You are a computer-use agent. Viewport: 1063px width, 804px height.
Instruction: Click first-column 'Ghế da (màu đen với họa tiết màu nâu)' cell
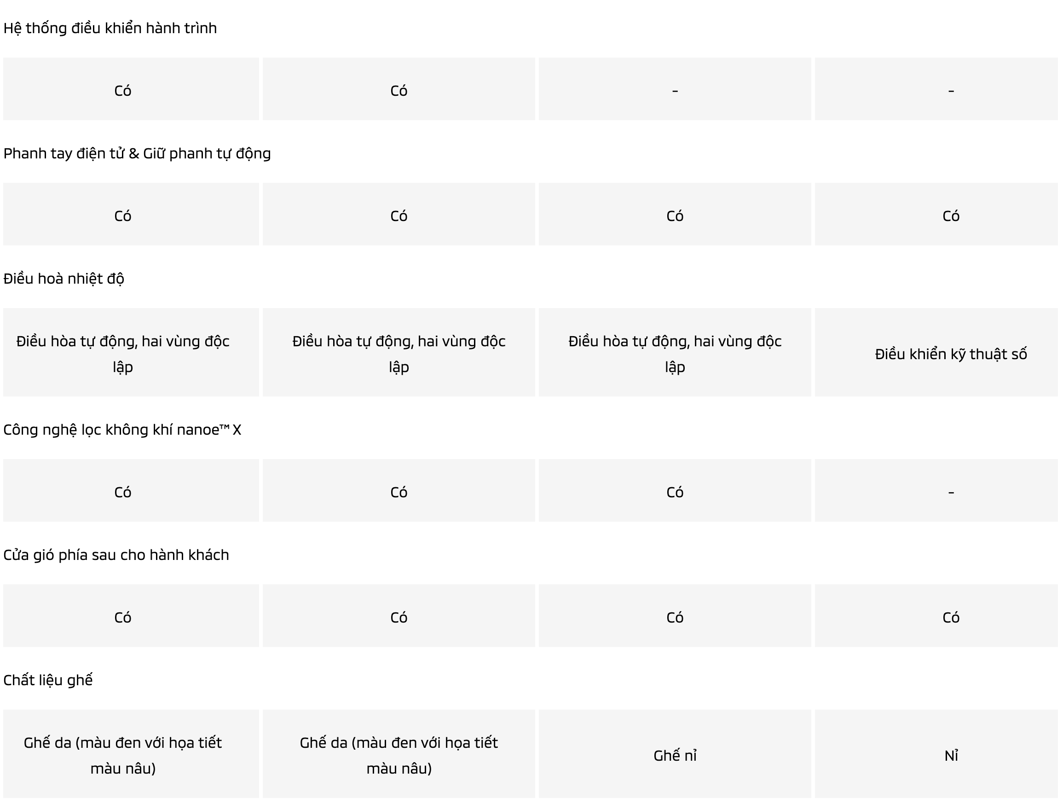(x=123, y=756)
